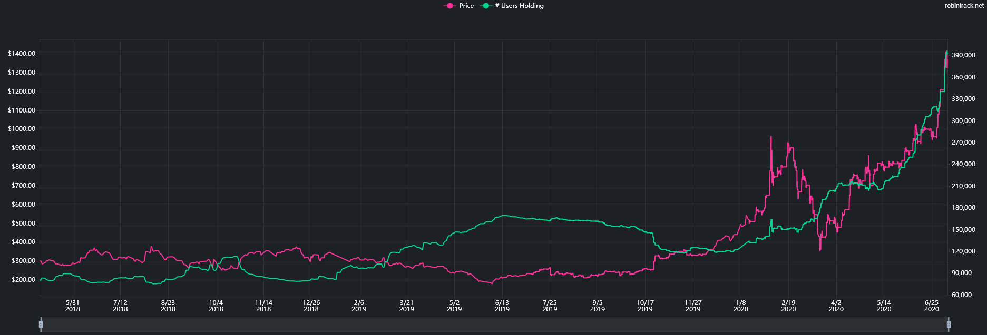Select the 5/31 2018 date label
Image resolution: width=987 pixels, height=335 pixels.
click(x=73, y=306)
